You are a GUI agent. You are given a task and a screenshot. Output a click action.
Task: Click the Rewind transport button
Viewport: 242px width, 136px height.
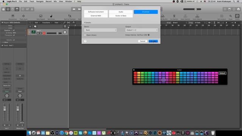click(74, 9)
